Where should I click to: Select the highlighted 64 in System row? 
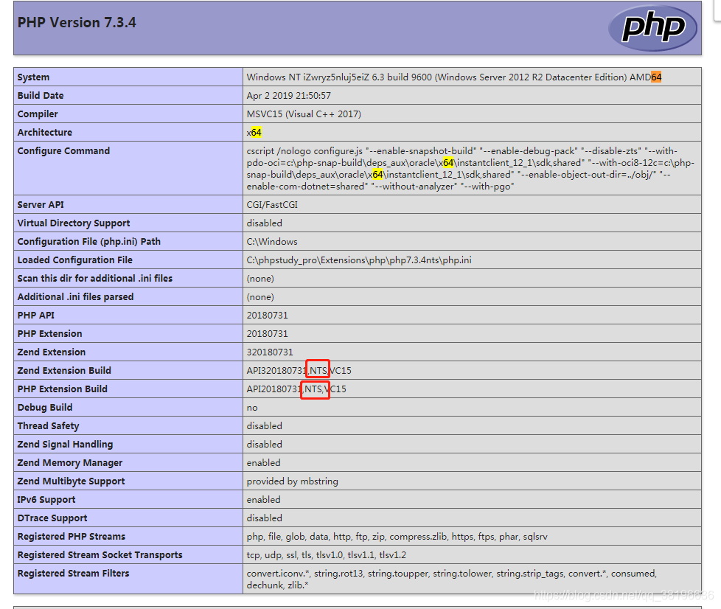(x=658, y=77)
